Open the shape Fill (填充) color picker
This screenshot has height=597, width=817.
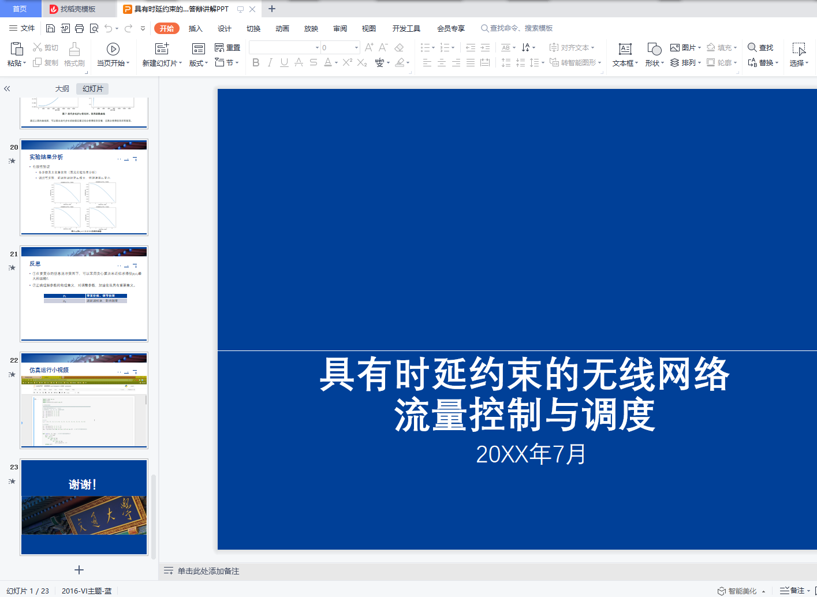(x=722, y=47)
